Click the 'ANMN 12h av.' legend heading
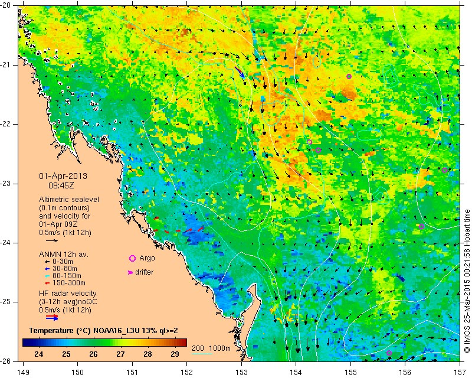Image resolution: width=472 pixels, height=378 pixels. point(64,255)
